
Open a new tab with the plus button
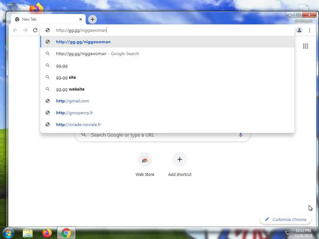pyautogui.click(x=92, y=19)
